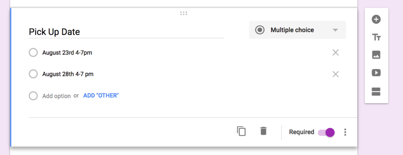Add title and description icon

(x=376, y=37)
